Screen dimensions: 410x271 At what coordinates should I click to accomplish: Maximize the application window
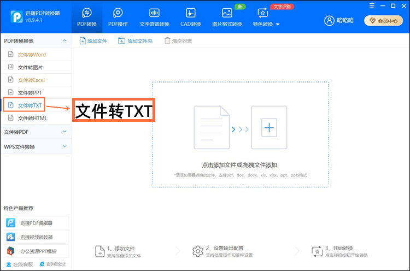click(x=393, y=6)
